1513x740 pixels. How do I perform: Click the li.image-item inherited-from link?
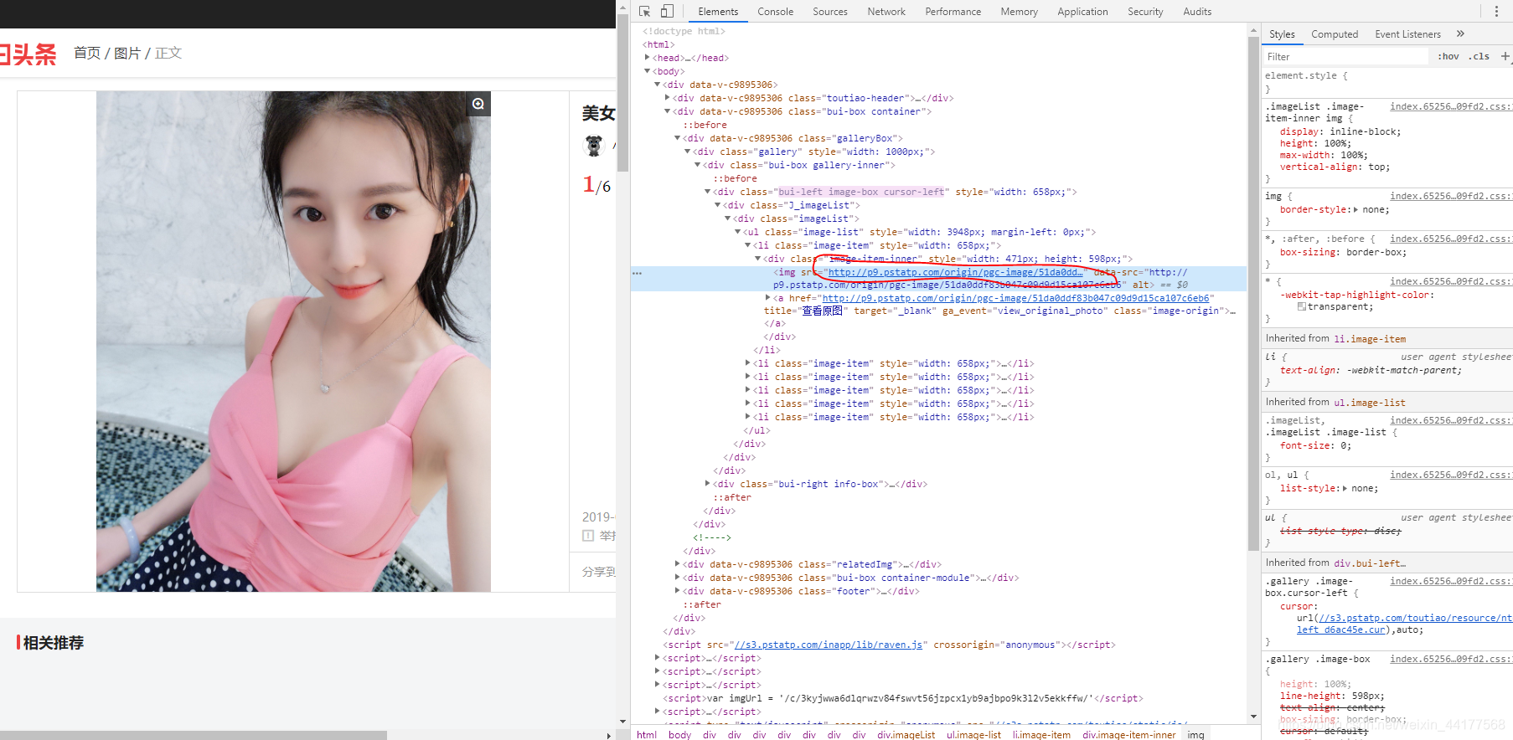coord(1370,339)
